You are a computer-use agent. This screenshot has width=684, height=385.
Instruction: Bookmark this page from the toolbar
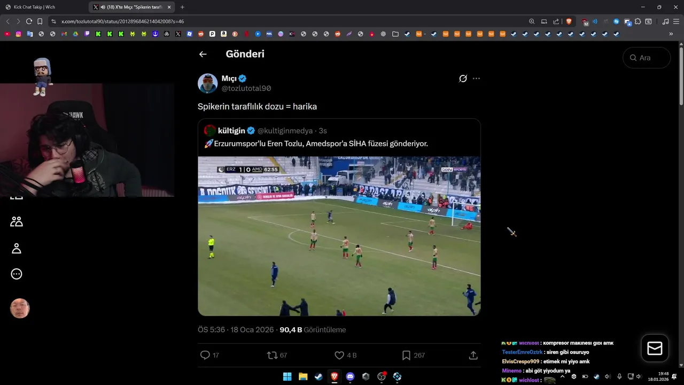[x=40, y=21]
